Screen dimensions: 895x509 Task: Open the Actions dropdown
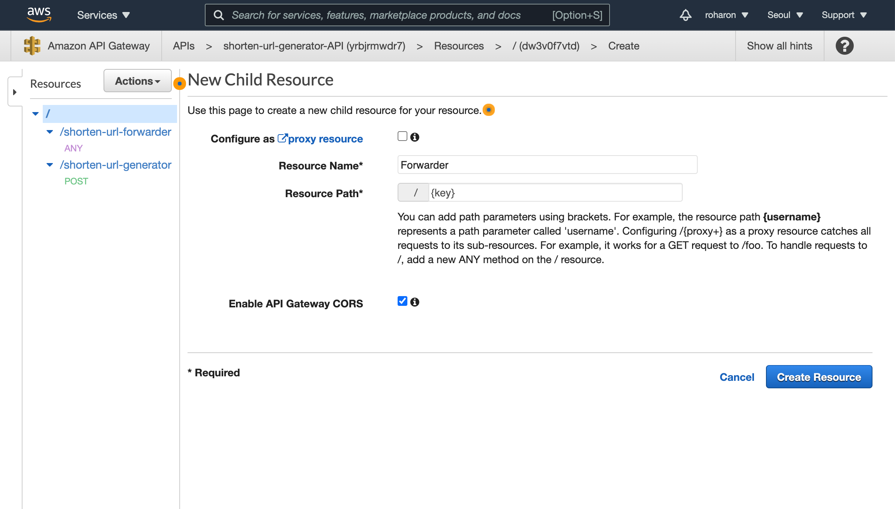(137, 81)
